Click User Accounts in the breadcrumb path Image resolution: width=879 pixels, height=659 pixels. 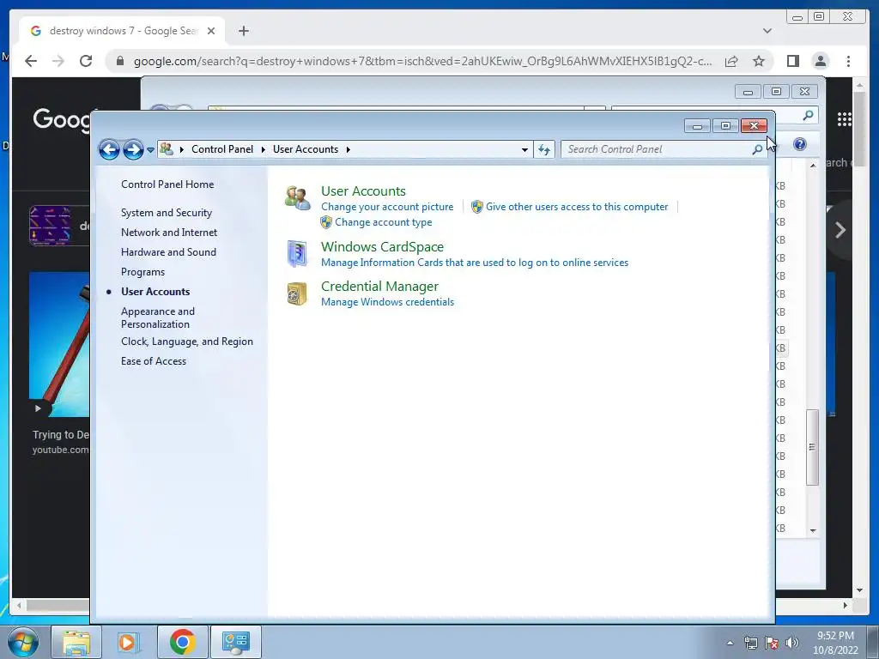click(x=306, y=149)
